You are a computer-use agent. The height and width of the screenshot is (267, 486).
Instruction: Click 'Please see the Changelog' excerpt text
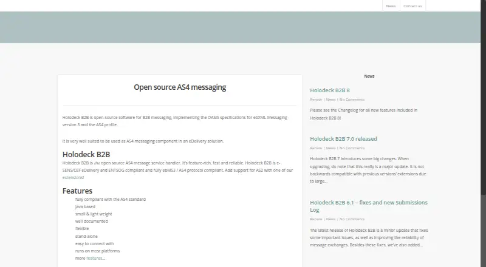363,114
